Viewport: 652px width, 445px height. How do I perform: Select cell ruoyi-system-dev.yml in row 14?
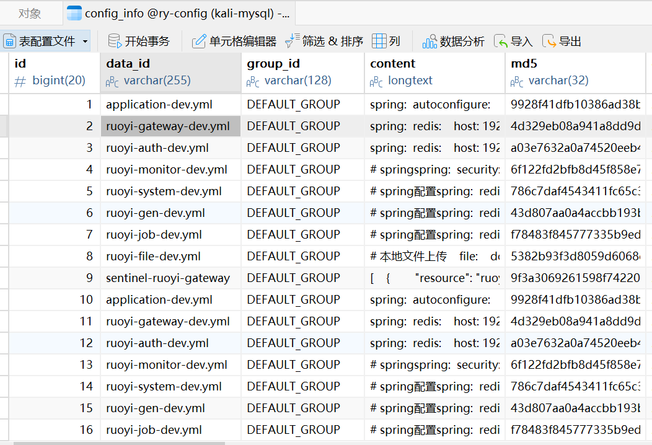point(170,386)
